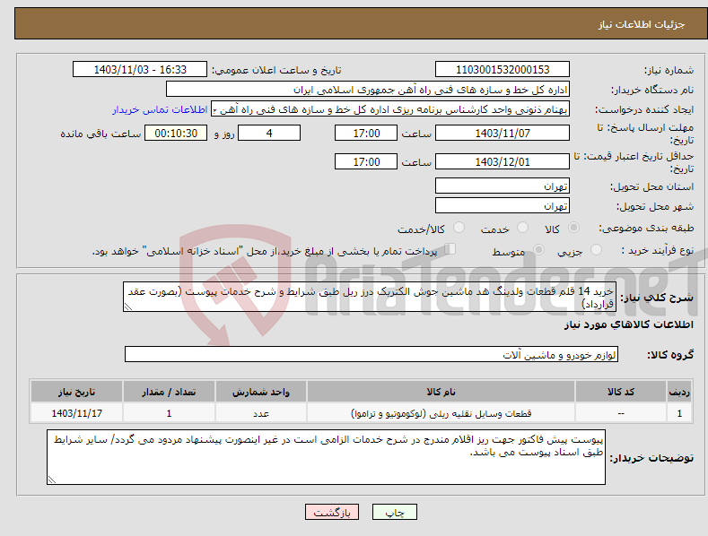Click the announcement date field 1403/11/03 - 16:33
Screen dimensions: 708x536
pos(140,70)
